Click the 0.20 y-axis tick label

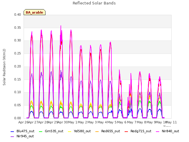pos(17,66)
